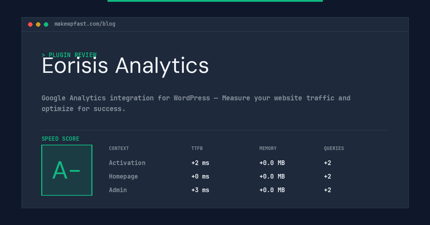This screenshot has width=430, height=225.
Task: Select the Admin row label
Action: (118, 190)
